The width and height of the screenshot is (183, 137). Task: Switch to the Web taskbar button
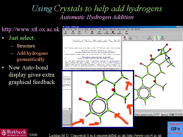coord(137,115)
